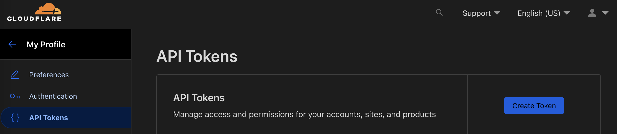
Task: Click the API Tokens curly braces icon
Action: pyautogui.click(x=15, y=118)
